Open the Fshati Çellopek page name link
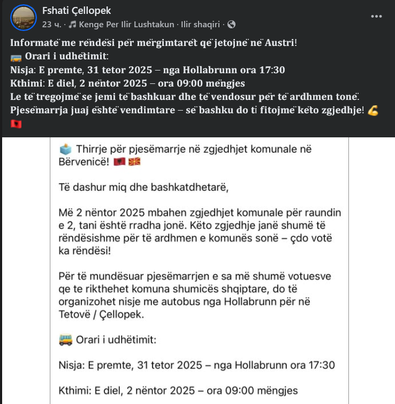Viewport: 395px width, 404px height. pos(77,11)
